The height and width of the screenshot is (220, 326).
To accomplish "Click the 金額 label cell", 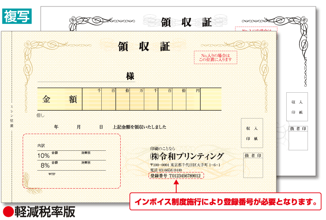I will 60,99.
